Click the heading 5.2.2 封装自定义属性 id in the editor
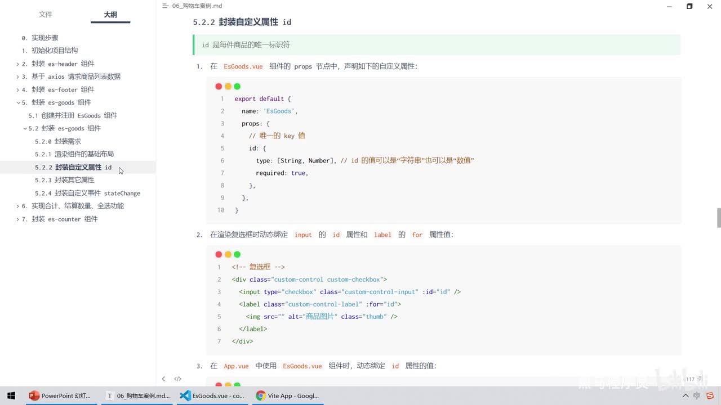The image size is (721, 405). pyautogui.click(x=242, y=22)
